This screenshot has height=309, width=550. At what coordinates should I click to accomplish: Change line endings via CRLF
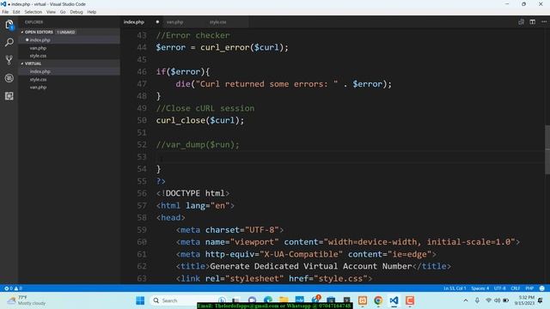[516, 288]
